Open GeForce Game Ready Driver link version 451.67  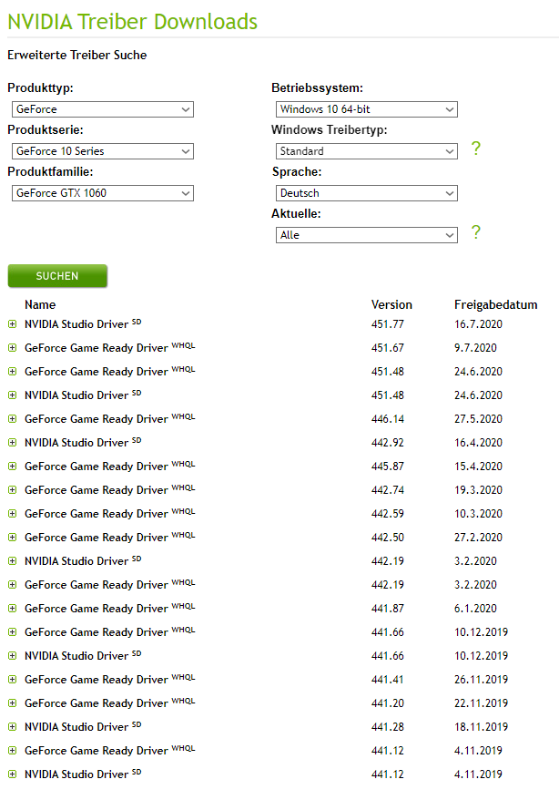click(97, 348)
